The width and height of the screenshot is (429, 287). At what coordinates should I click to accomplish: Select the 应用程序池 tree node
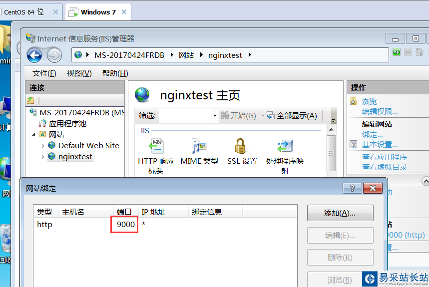point(67,124)
